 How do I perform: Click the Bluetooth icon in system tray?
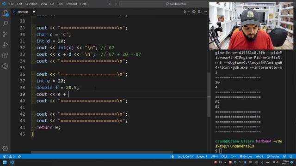click(245, 162)
